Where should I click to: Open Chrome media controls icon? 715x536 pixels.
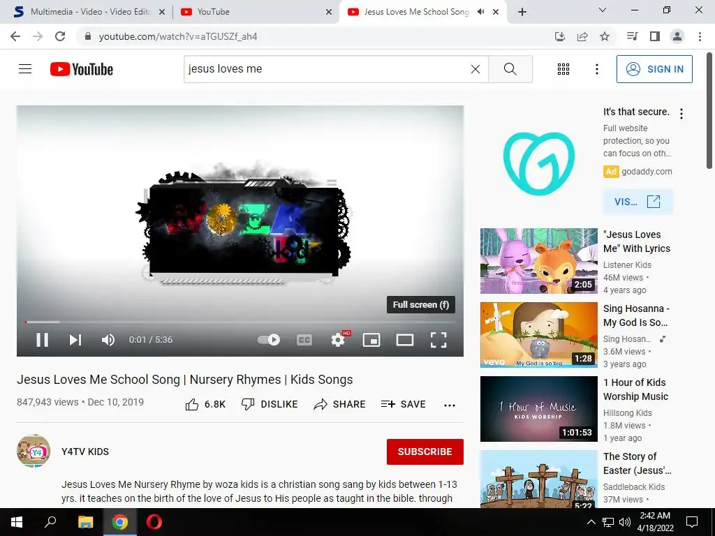click(x=632, y=36)
